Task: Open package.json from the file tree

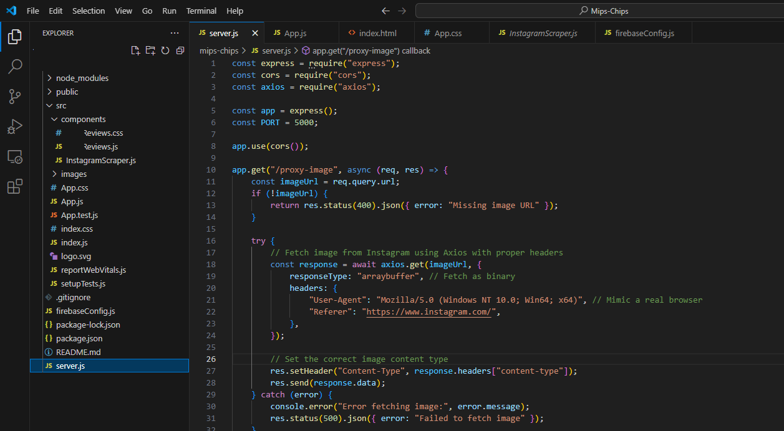Action: [79, 338]
